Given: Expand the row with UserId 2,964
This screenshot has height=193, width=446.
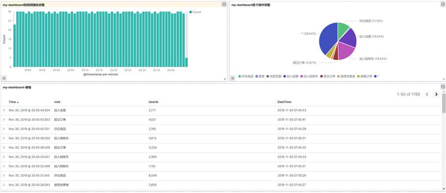Looking at the screenshot, I should pos(4,157).
